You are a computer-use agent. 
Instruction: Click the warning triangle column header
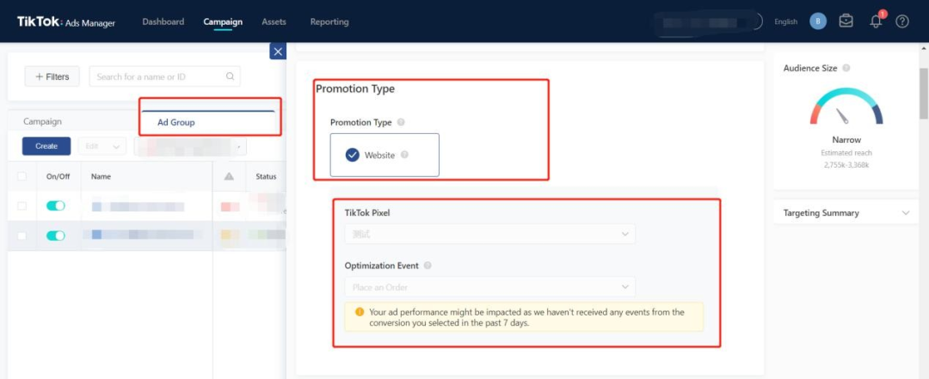[229, 176]
